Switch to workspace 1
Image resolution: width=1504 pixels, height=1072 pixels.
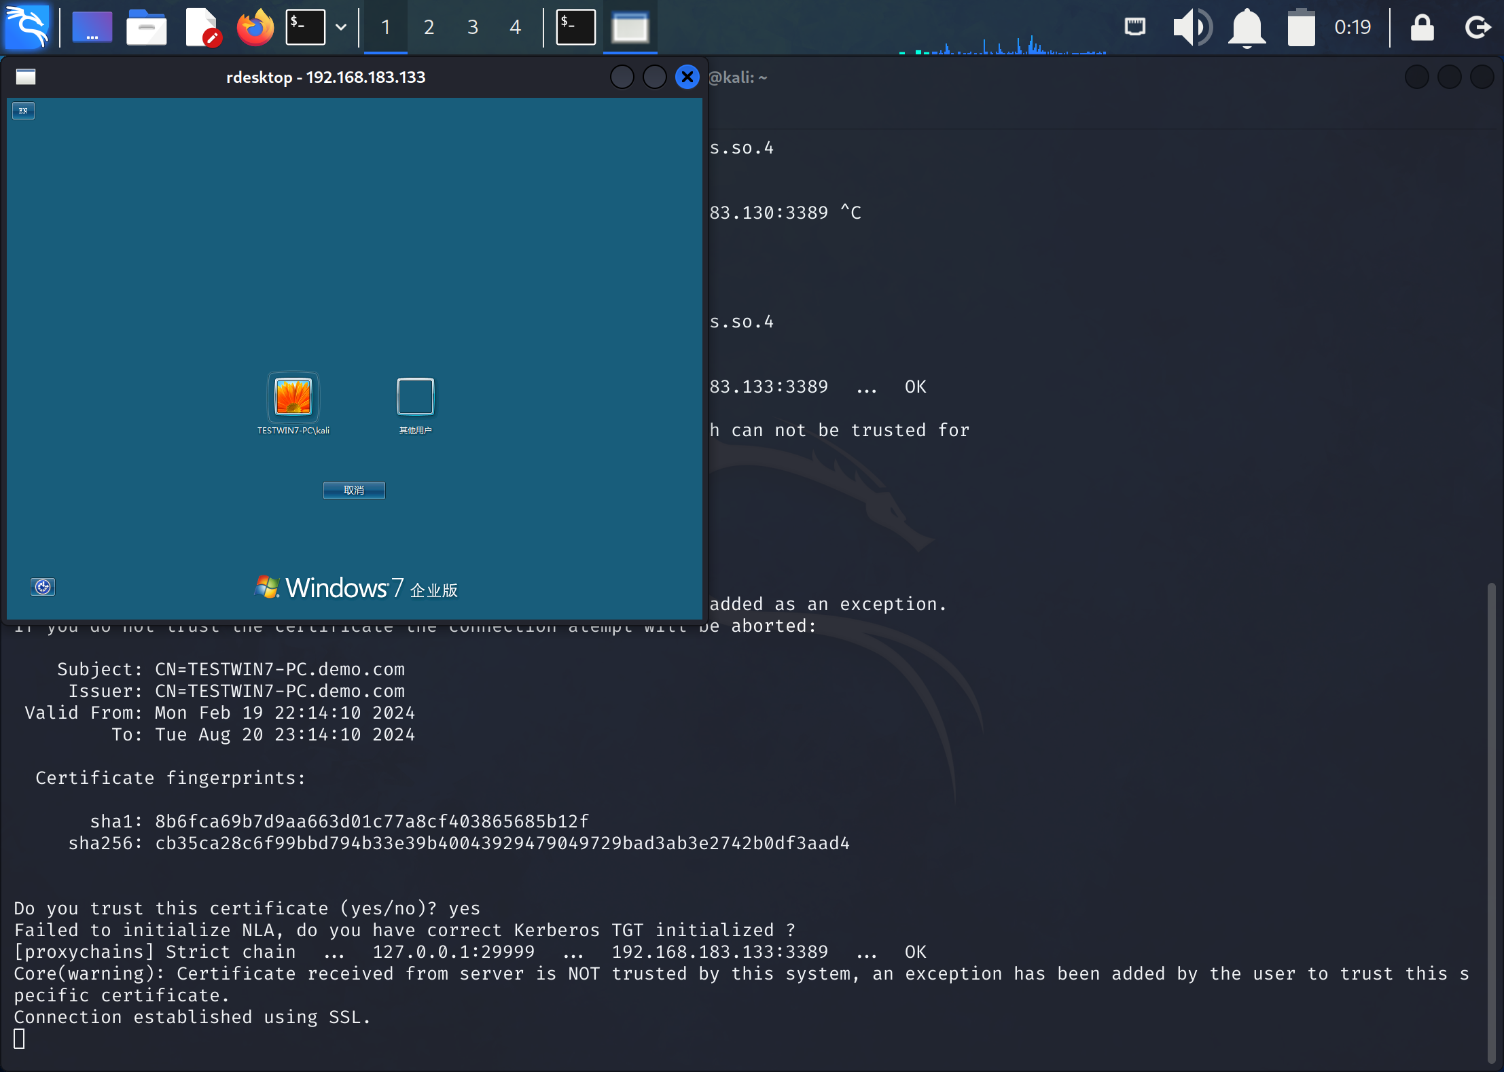(x=385, y=27)
